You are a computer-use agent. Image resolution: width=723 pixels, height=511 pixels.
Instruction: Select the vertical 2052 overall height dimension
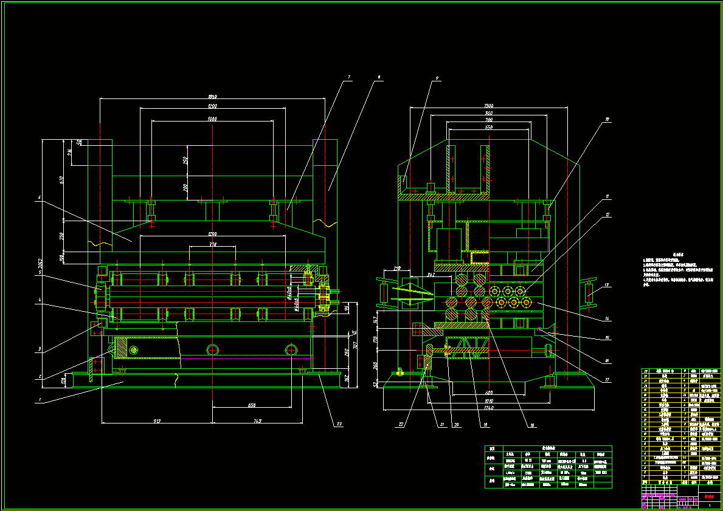[x=40, y=263]
